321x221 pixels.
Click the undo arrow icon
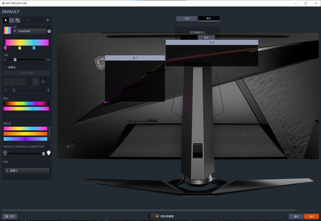[28, 20]
